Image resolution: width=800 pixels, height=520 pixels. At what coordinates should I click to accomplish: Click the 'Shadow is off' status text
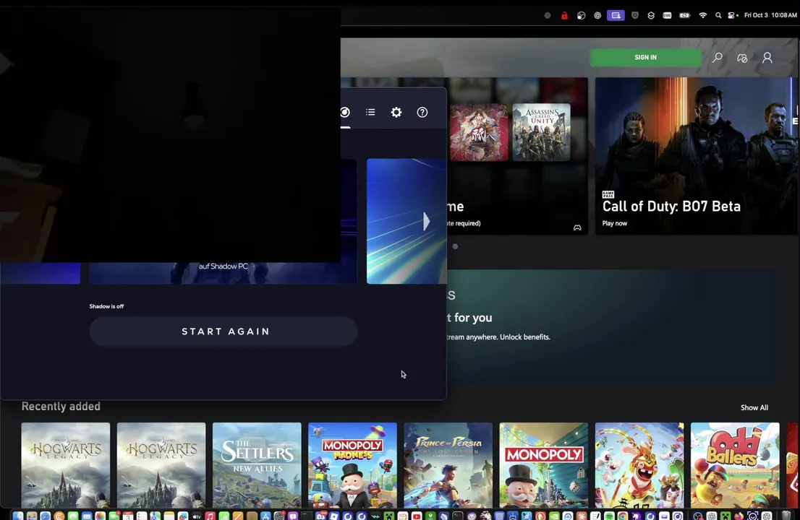click(x=106, y=306)
